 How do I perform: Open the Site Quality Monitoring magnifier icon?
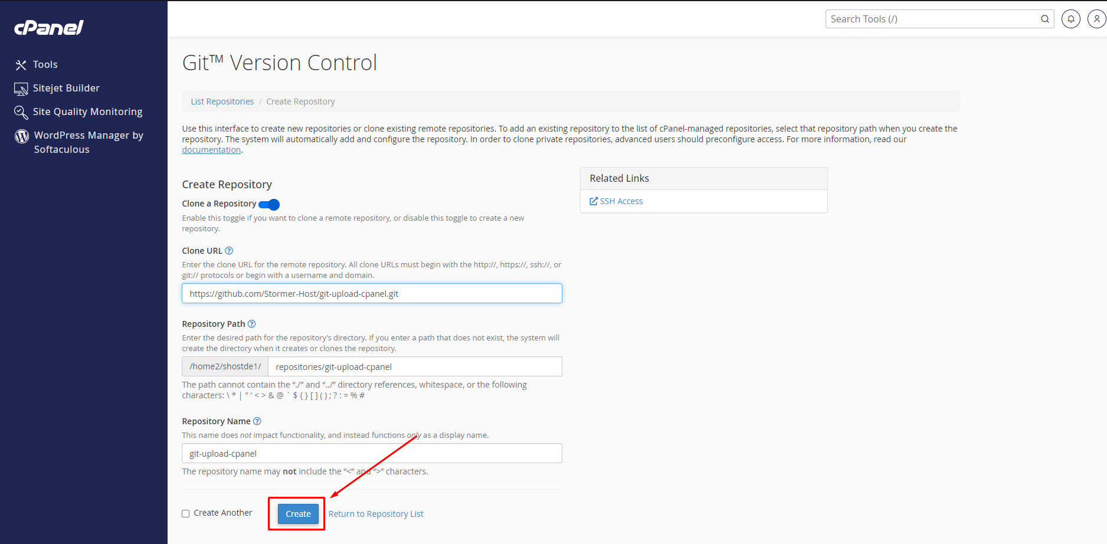click(x=21, y=112)
